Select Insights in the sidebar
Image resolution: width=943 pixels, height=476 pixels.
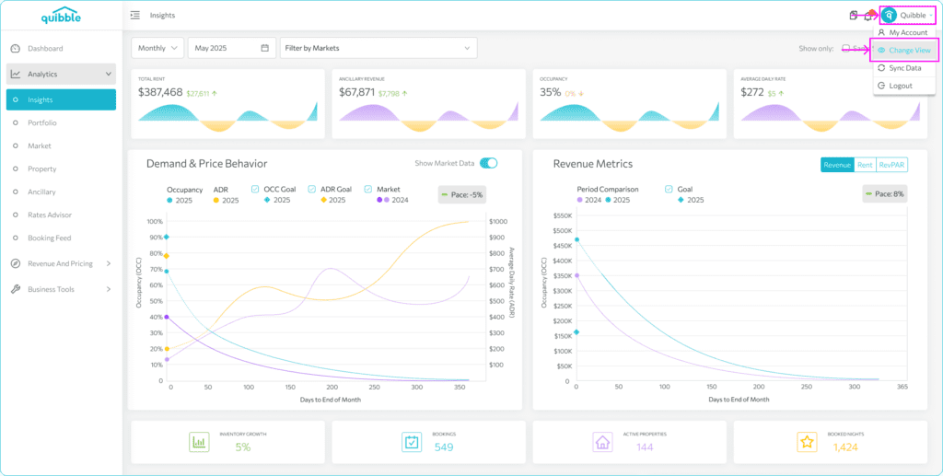tap(62, 99)
